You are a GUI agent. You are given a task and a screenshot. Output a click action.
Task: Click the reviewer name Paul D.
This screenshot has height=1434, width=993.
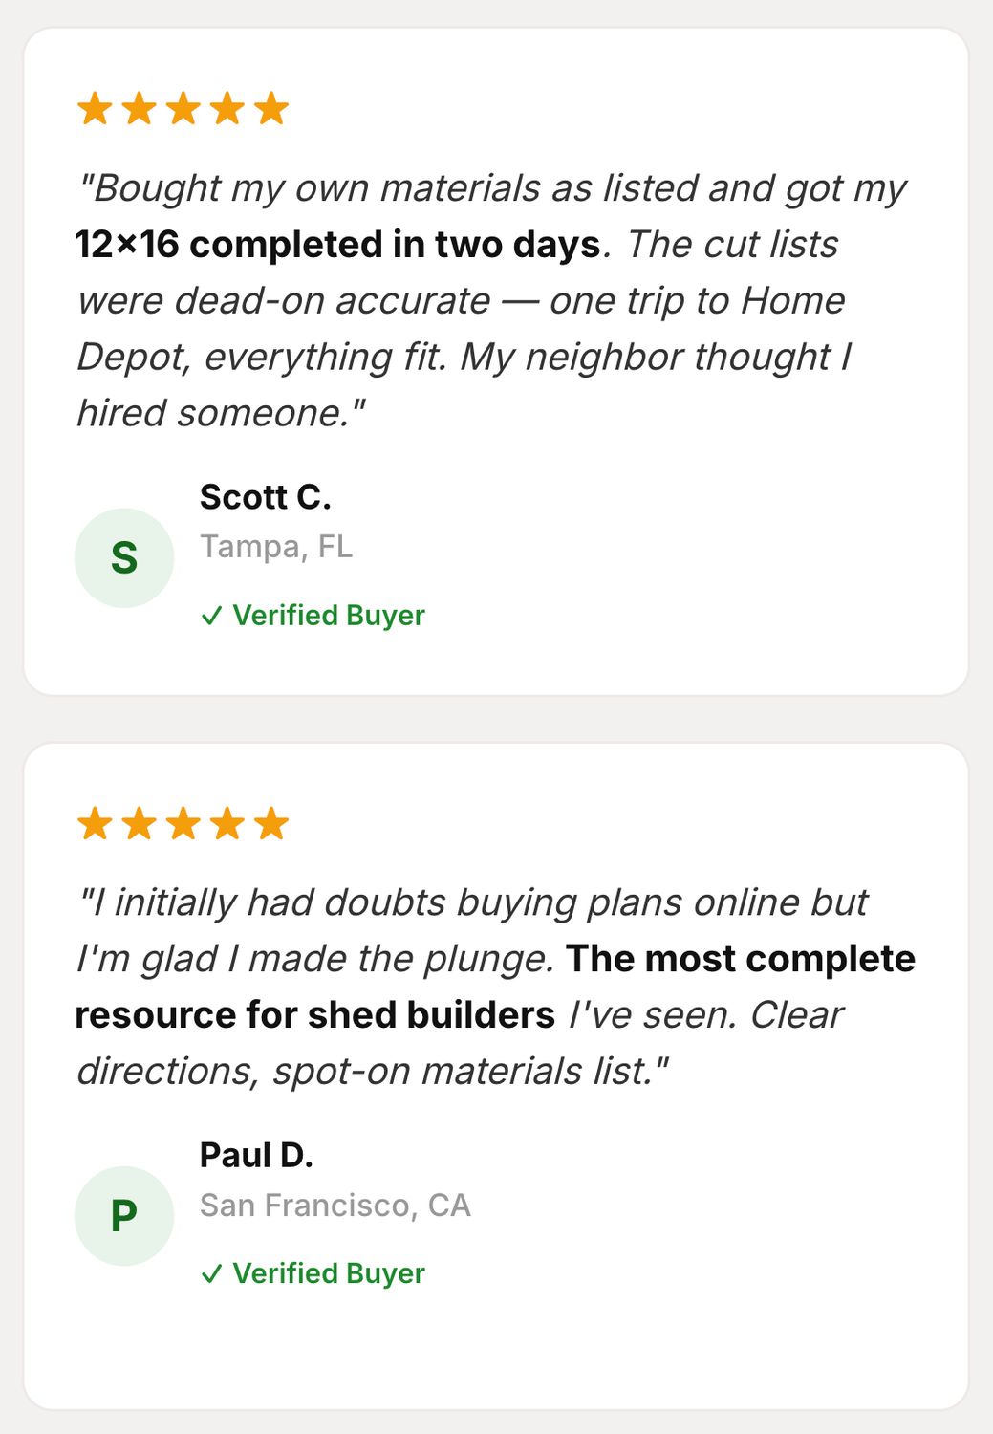pos(256,1156)
